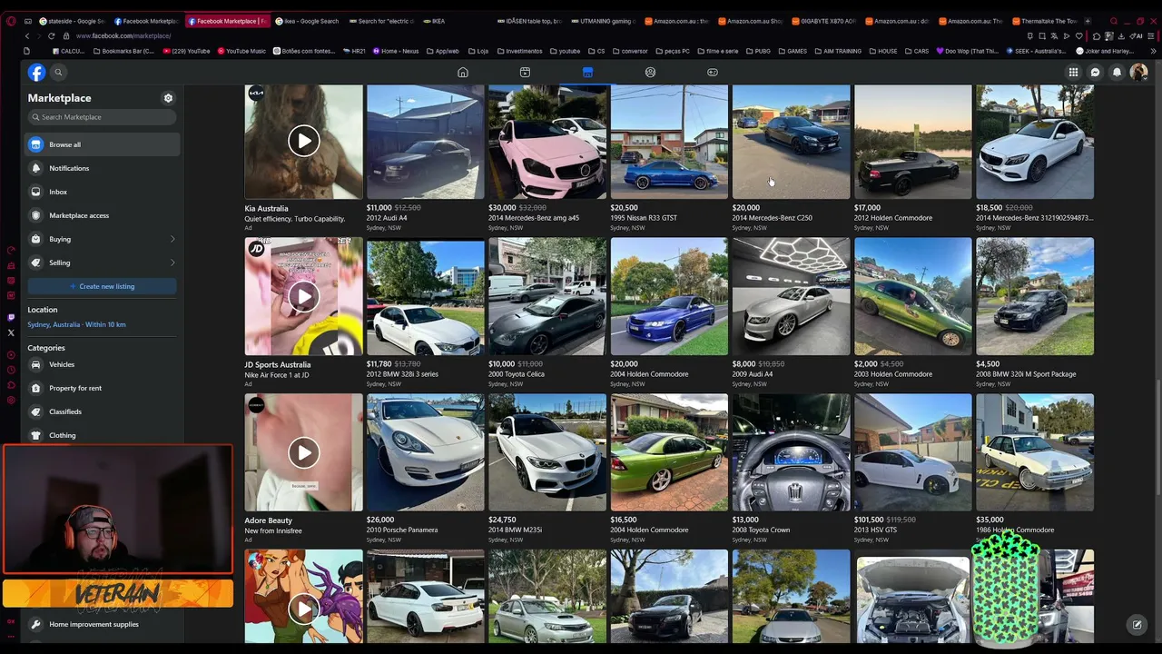Switch to the Ikea Google Search tab
1162x654 pixels.
click(307, 21)
